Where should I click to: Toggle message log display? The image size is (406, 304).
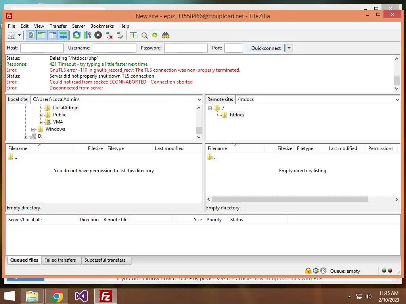pos(31,35)
